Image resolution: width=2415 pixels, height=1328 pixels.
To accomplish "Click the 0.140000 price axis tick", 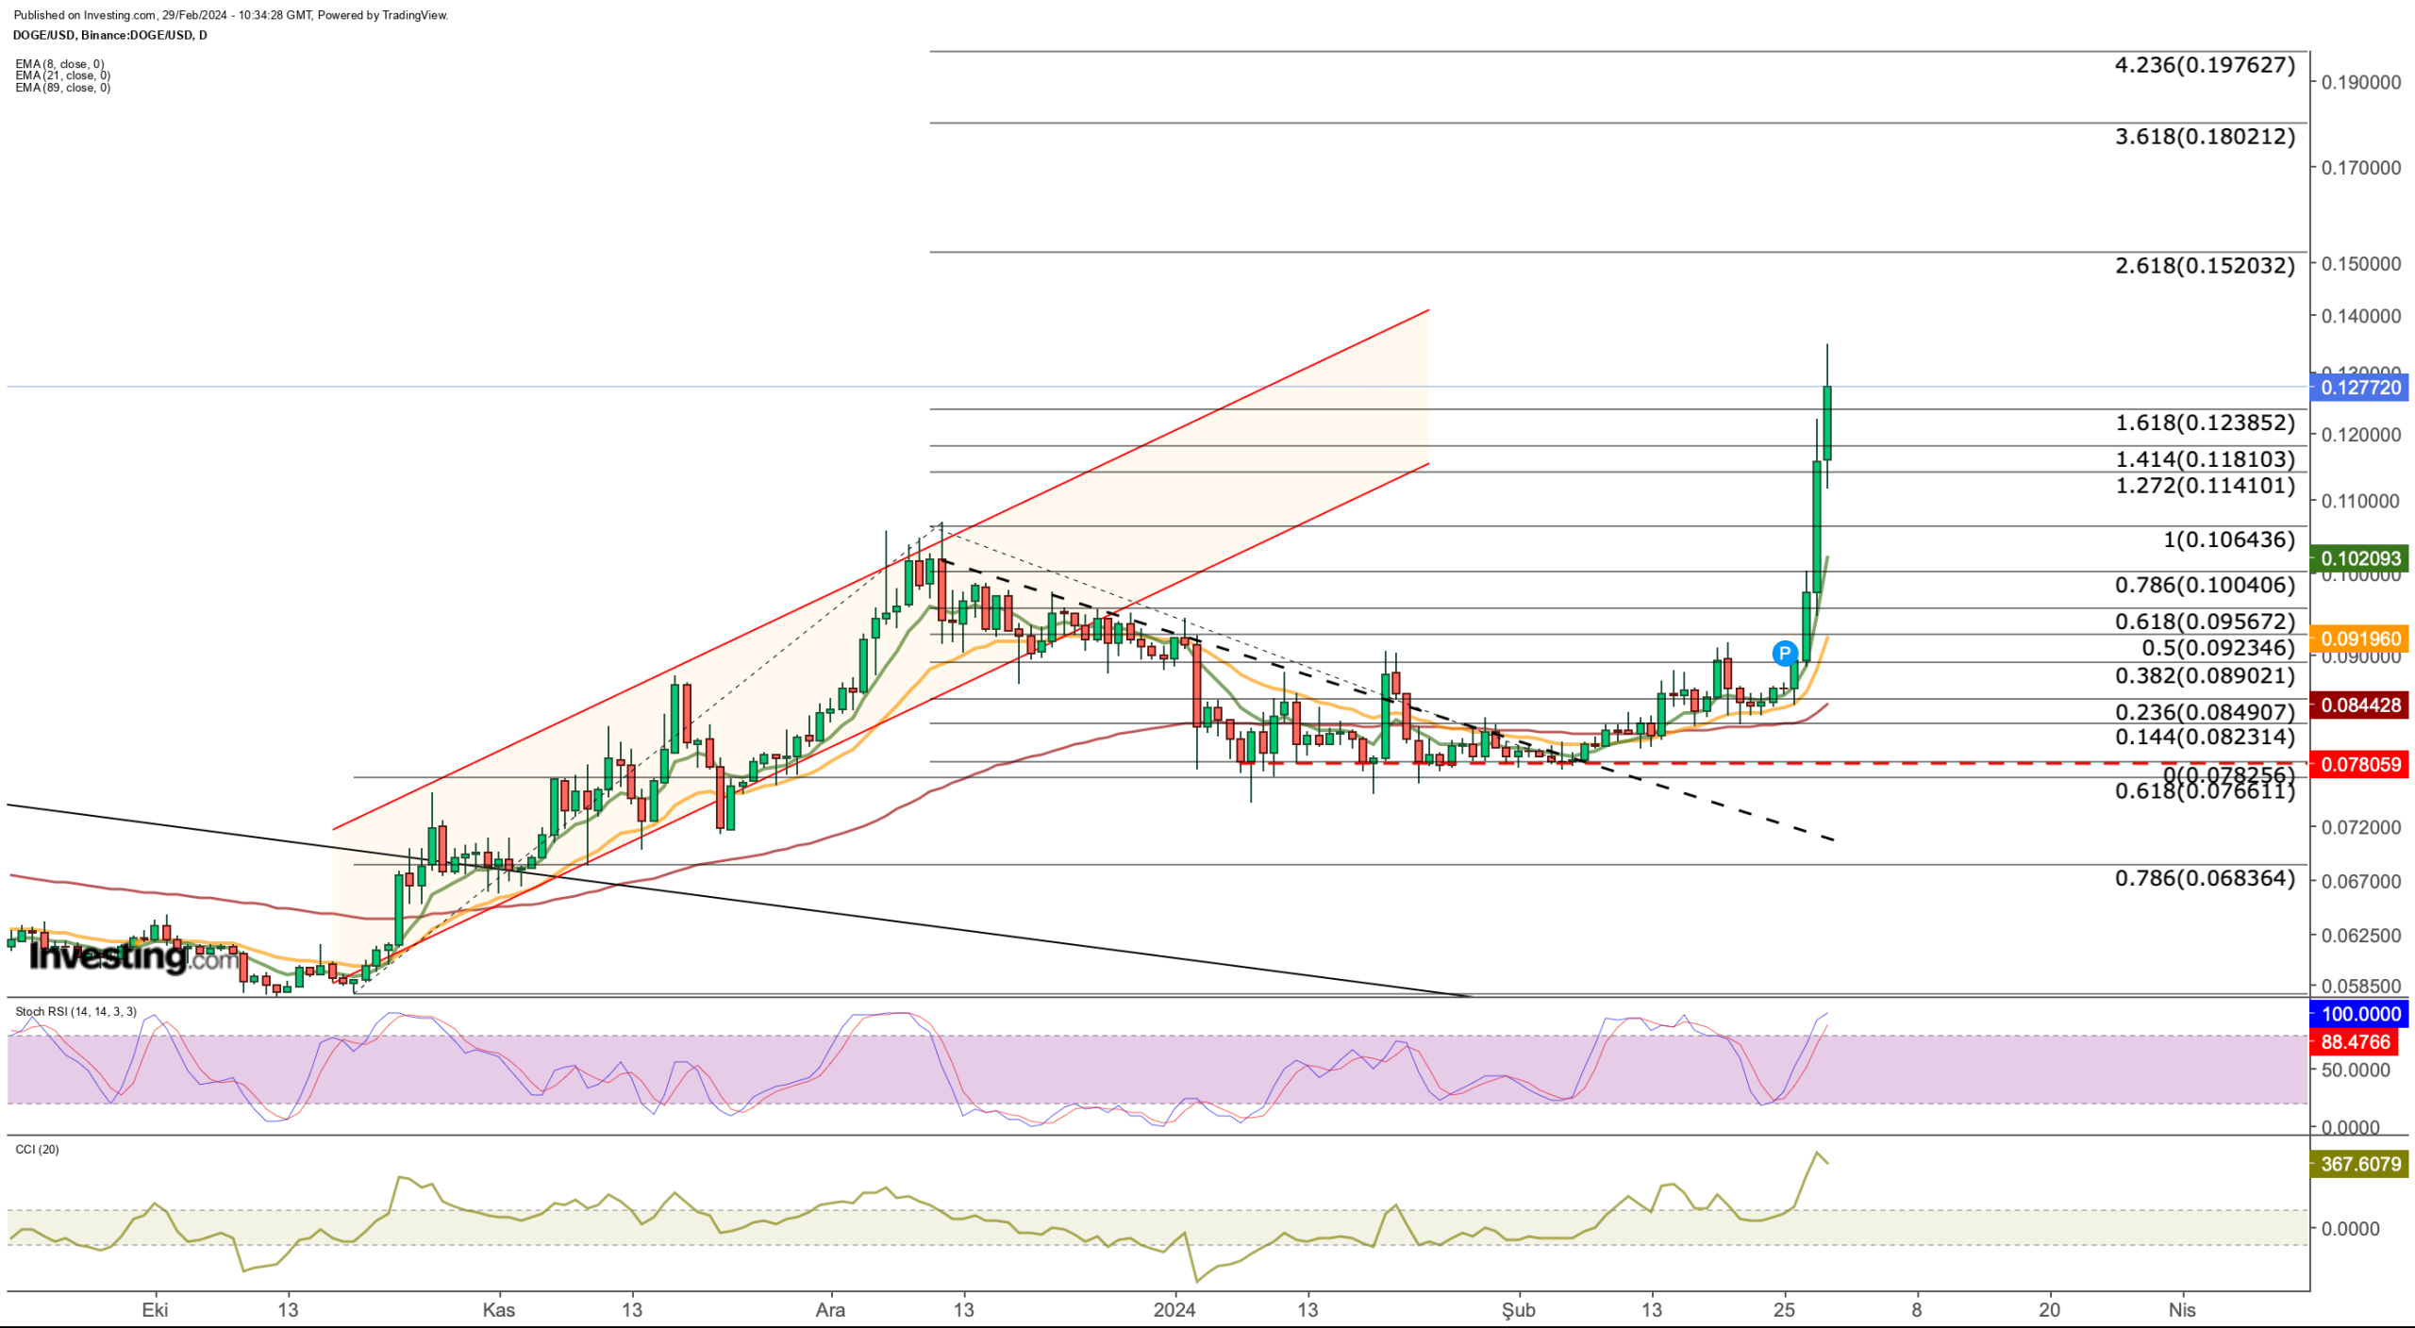I will click(x=2361, y=316).
